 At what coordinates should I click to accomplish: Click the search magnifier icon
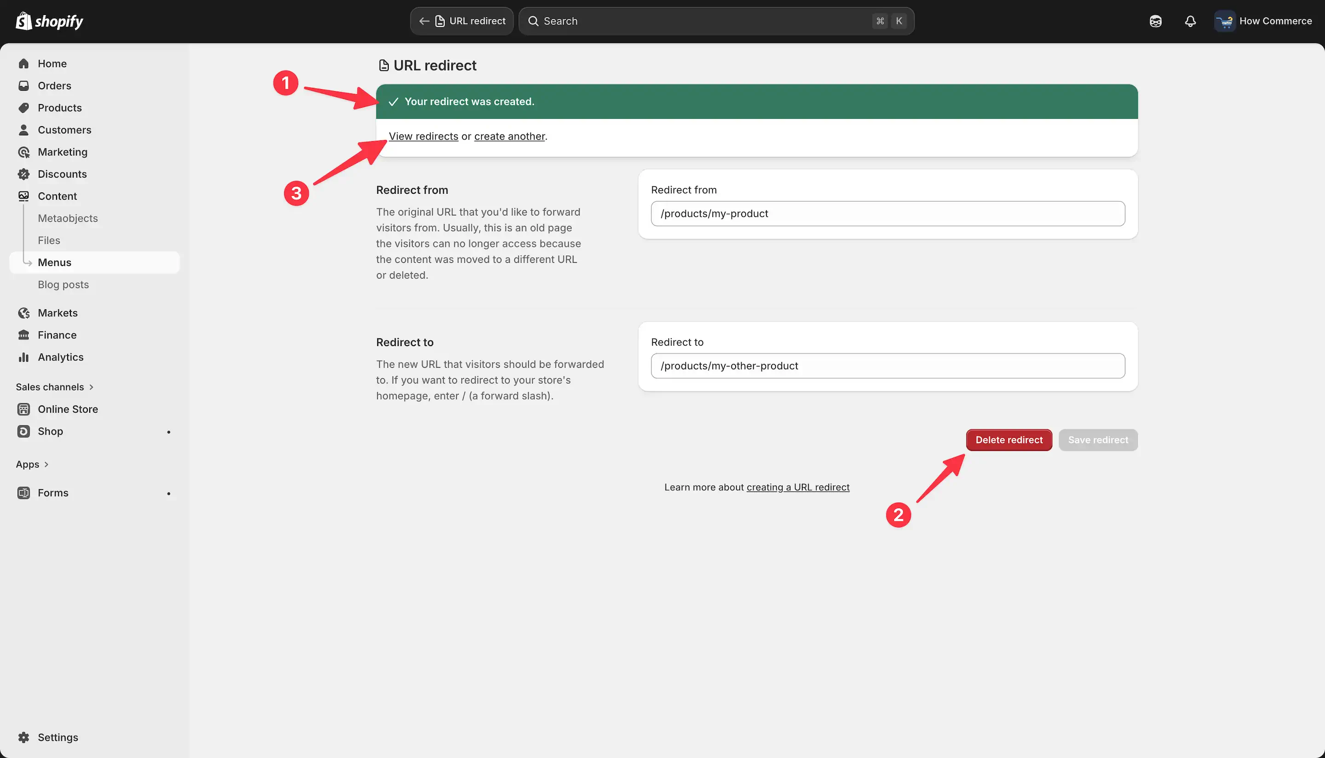tap(533, 21)
